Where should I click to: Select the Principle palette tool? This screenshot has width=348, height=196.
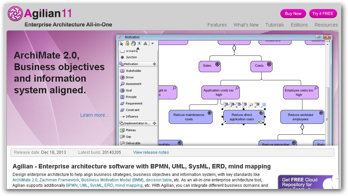click(x=128, y=97)
